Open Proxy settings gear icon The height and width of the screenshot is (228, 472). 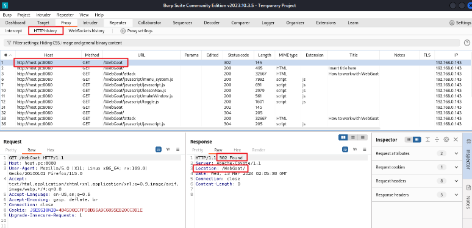123,31
